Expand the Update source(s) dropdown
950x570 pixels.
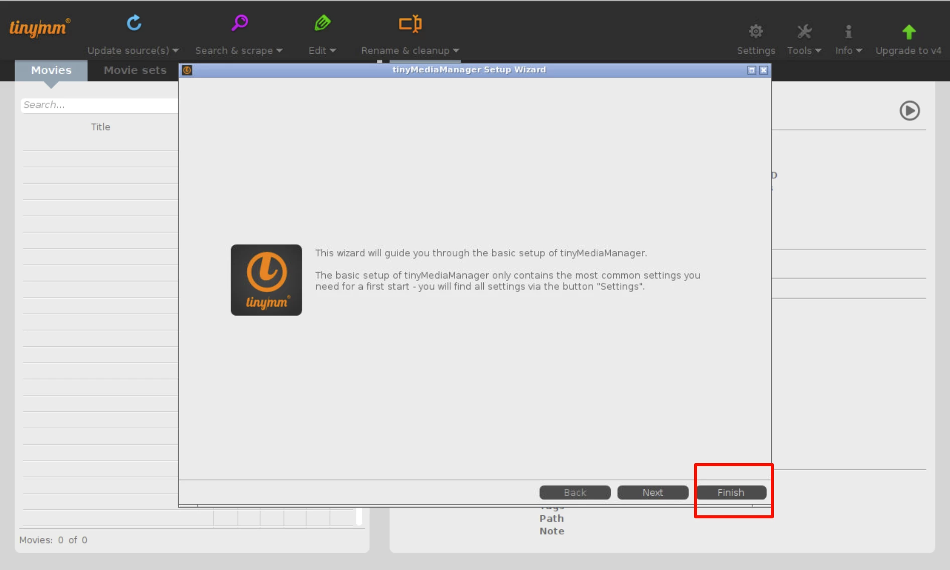133,51
